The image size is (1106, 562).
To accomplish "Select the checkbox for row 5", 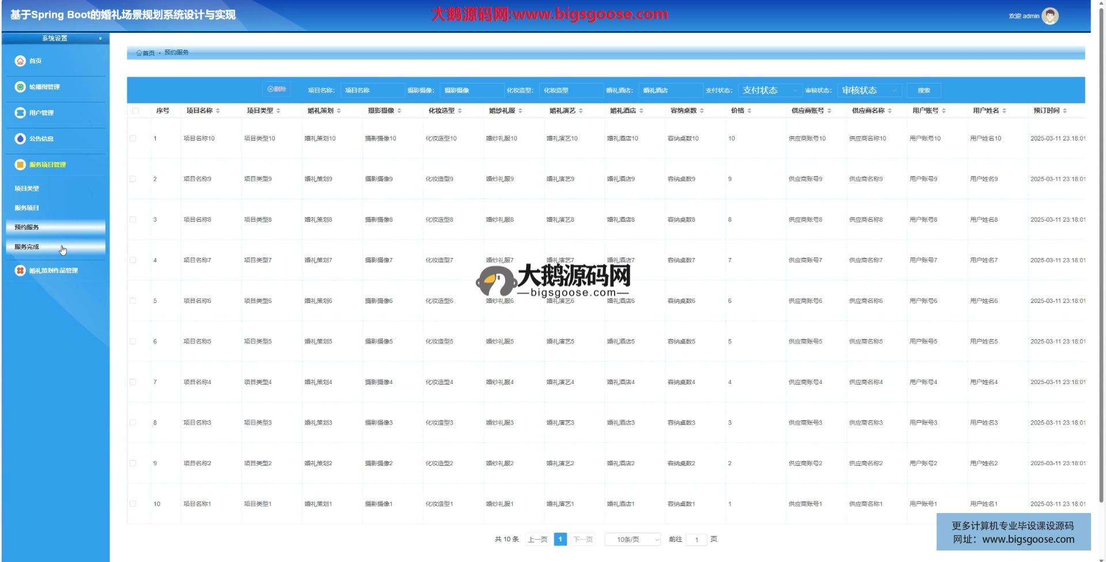I will tap(133, 301).
